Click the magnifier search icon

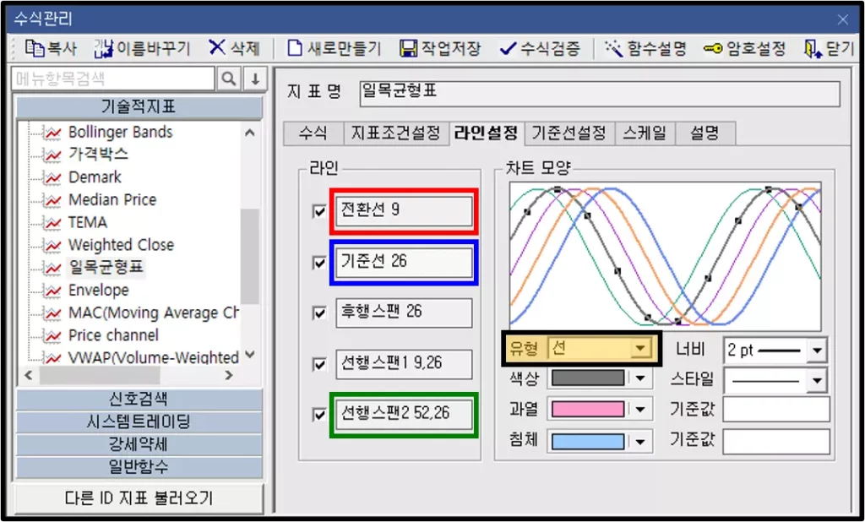(x=228, y=79)
